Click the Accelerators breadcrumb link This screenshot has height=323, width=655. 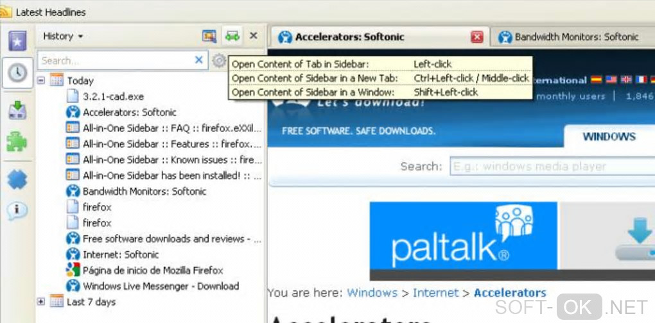pos(510,293)
